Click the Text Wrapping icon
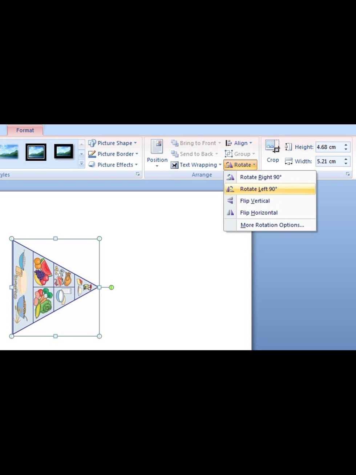The image size is (356, 475). (x=175, y=165)
